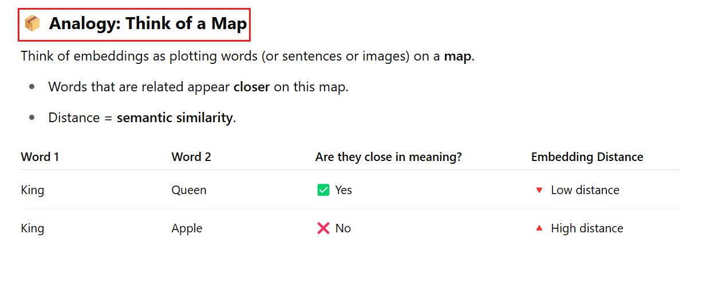Image resolution: width=714 pixels, height=282 pixels.
Task: Click the package emoji beside the heading
Action: pos(32,24)
